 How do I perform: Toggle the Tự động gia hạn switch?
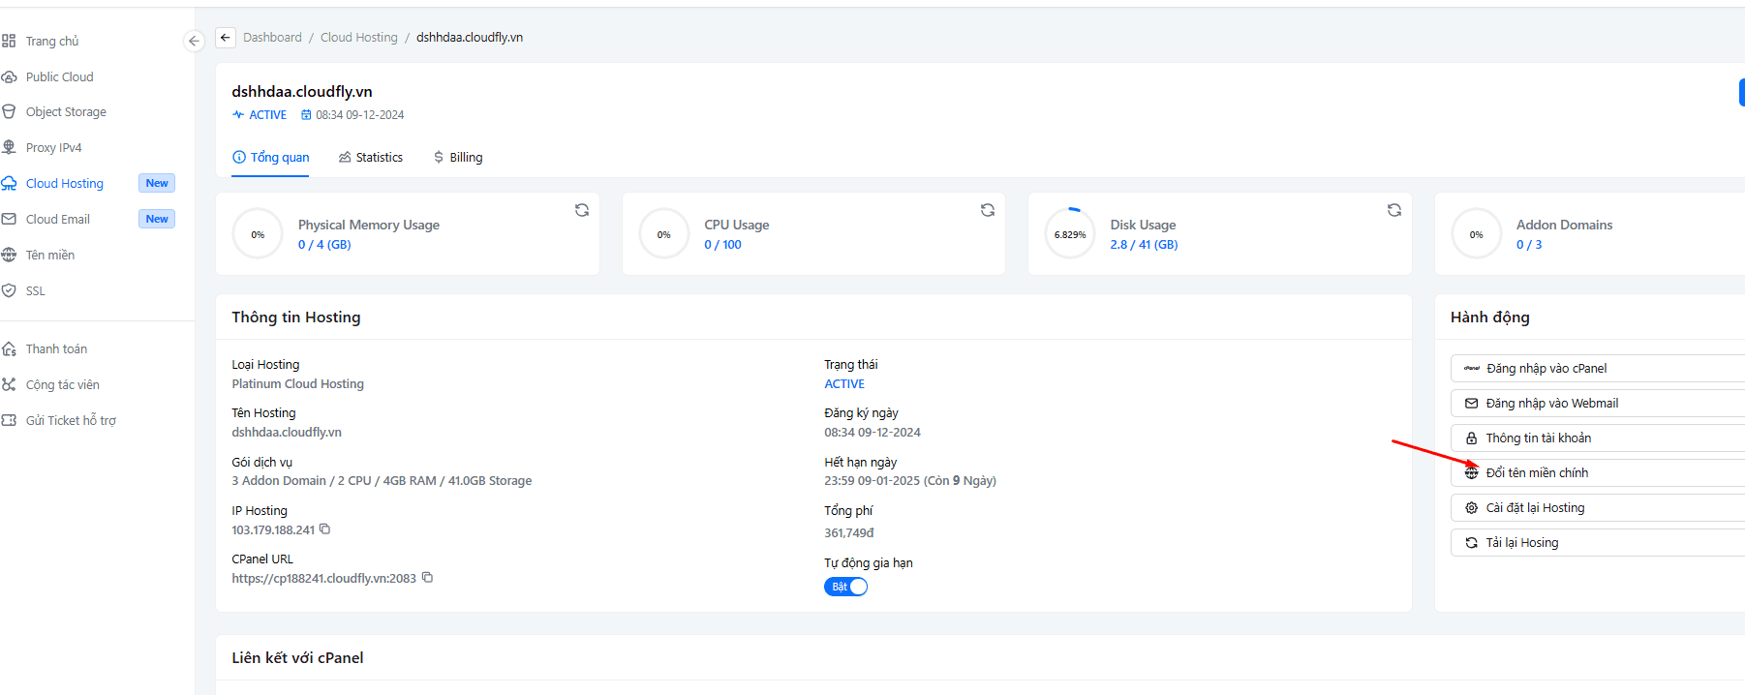(x=845, y=587)
